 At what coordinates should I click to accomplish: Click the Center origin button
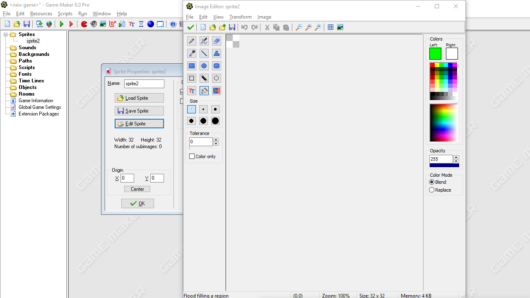tap(137, 189)
